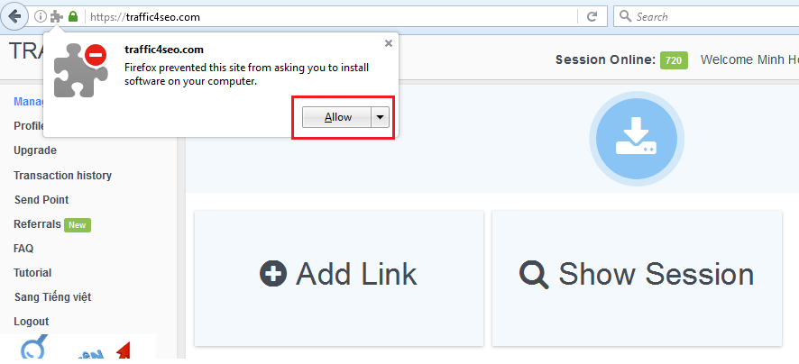The height and width of the screenshot is (364, 799).
Task: Click the Add Link tile
Action: point(338,273)
